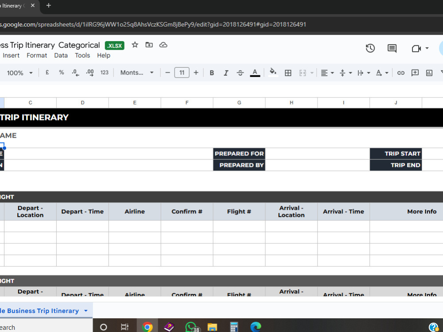This screenshot has width=443, height=332.
Task: Click the .XLSX file format badge
Action: pyautogui.click(x=114, y=46)
